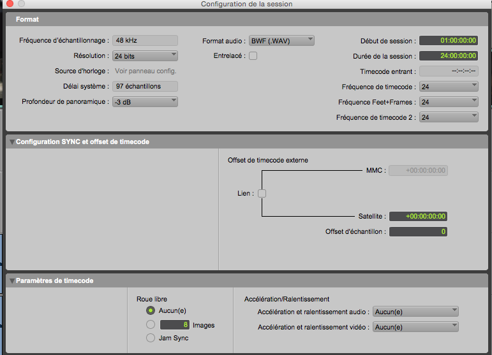The width and height of the screenshot is (492, 355).
Task: Click the Satellite timecode offset field
Action: point(418,216)
